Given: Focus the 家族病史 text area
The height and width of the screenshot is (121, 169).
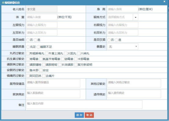Looking at the screenshot, I should click(53, 94).
